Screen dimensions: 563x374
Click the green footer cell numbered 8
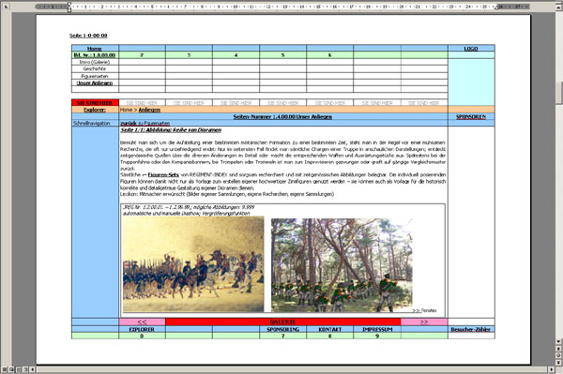tap(329, 336)
